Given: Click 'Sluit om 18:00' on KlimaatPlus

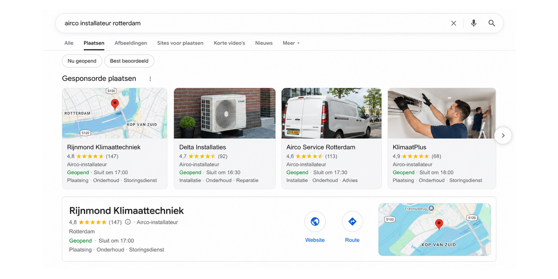Looking at the screenshot, I should tap(436, 173).
